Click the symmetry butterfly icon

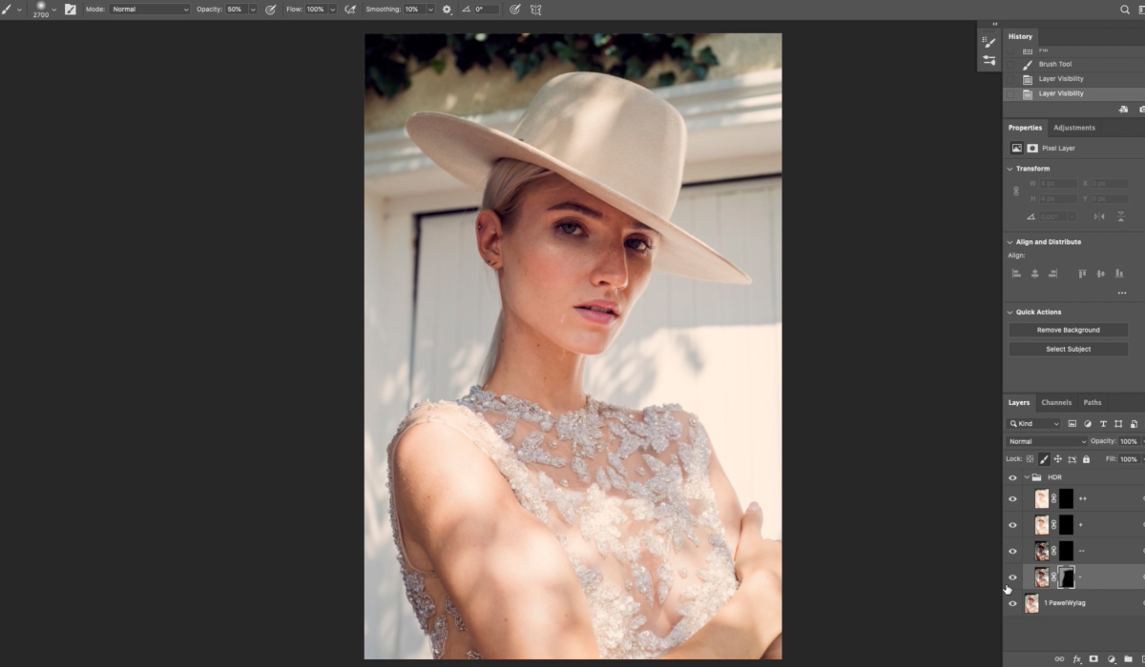(535, 10)
